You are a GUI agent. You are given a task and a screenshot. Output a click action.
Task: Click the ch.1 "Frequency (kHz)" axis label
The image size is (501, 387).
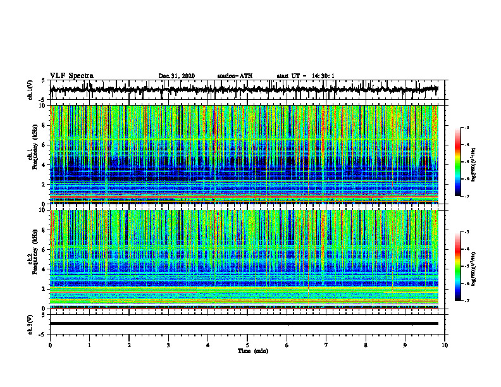[35, 147]
